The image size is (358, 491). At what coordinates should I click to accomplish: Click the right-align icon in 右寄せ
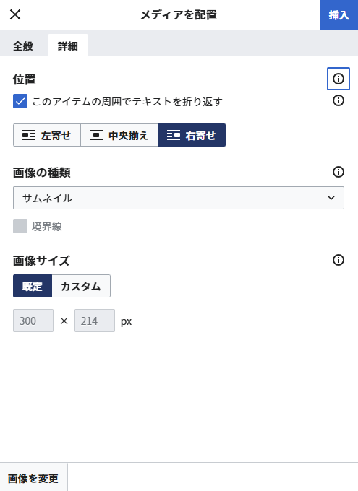tap(173, 135)
